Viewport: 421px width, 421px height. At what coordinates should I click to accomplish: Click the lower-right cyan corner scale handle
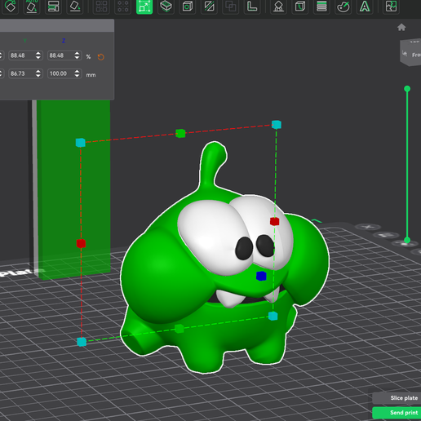point(273,316)
